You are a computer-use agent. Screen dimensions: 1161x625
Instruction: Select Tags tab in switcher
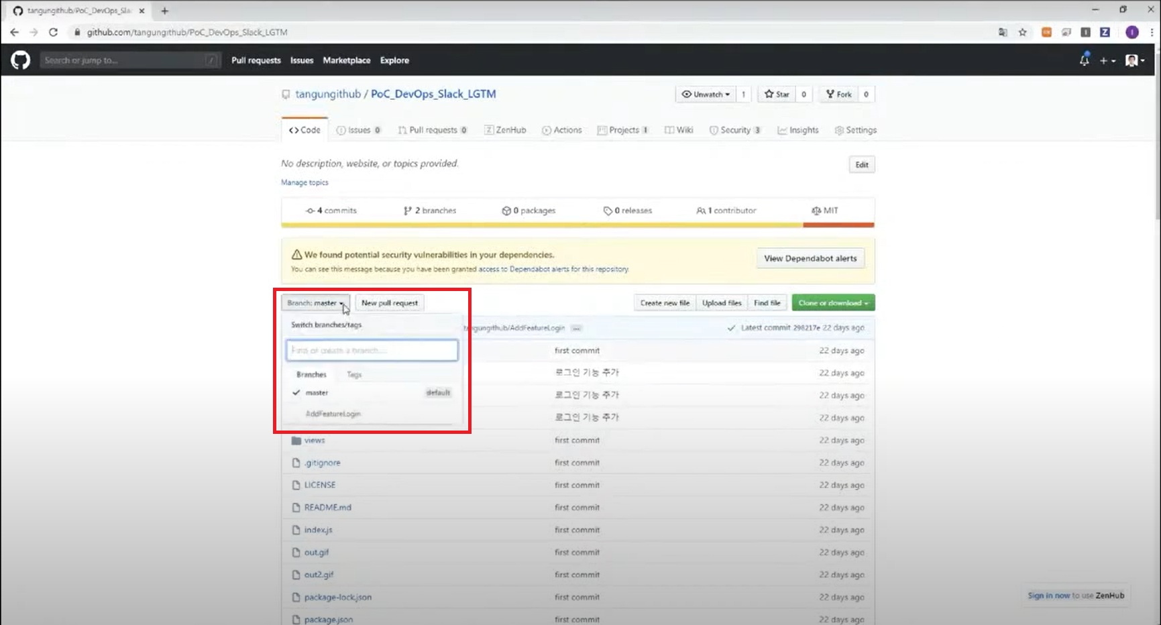(354, 375)
